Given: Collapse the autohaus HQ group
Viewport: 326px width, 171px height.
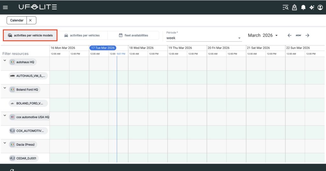Looking at the screenshot, I should point(5,60).
